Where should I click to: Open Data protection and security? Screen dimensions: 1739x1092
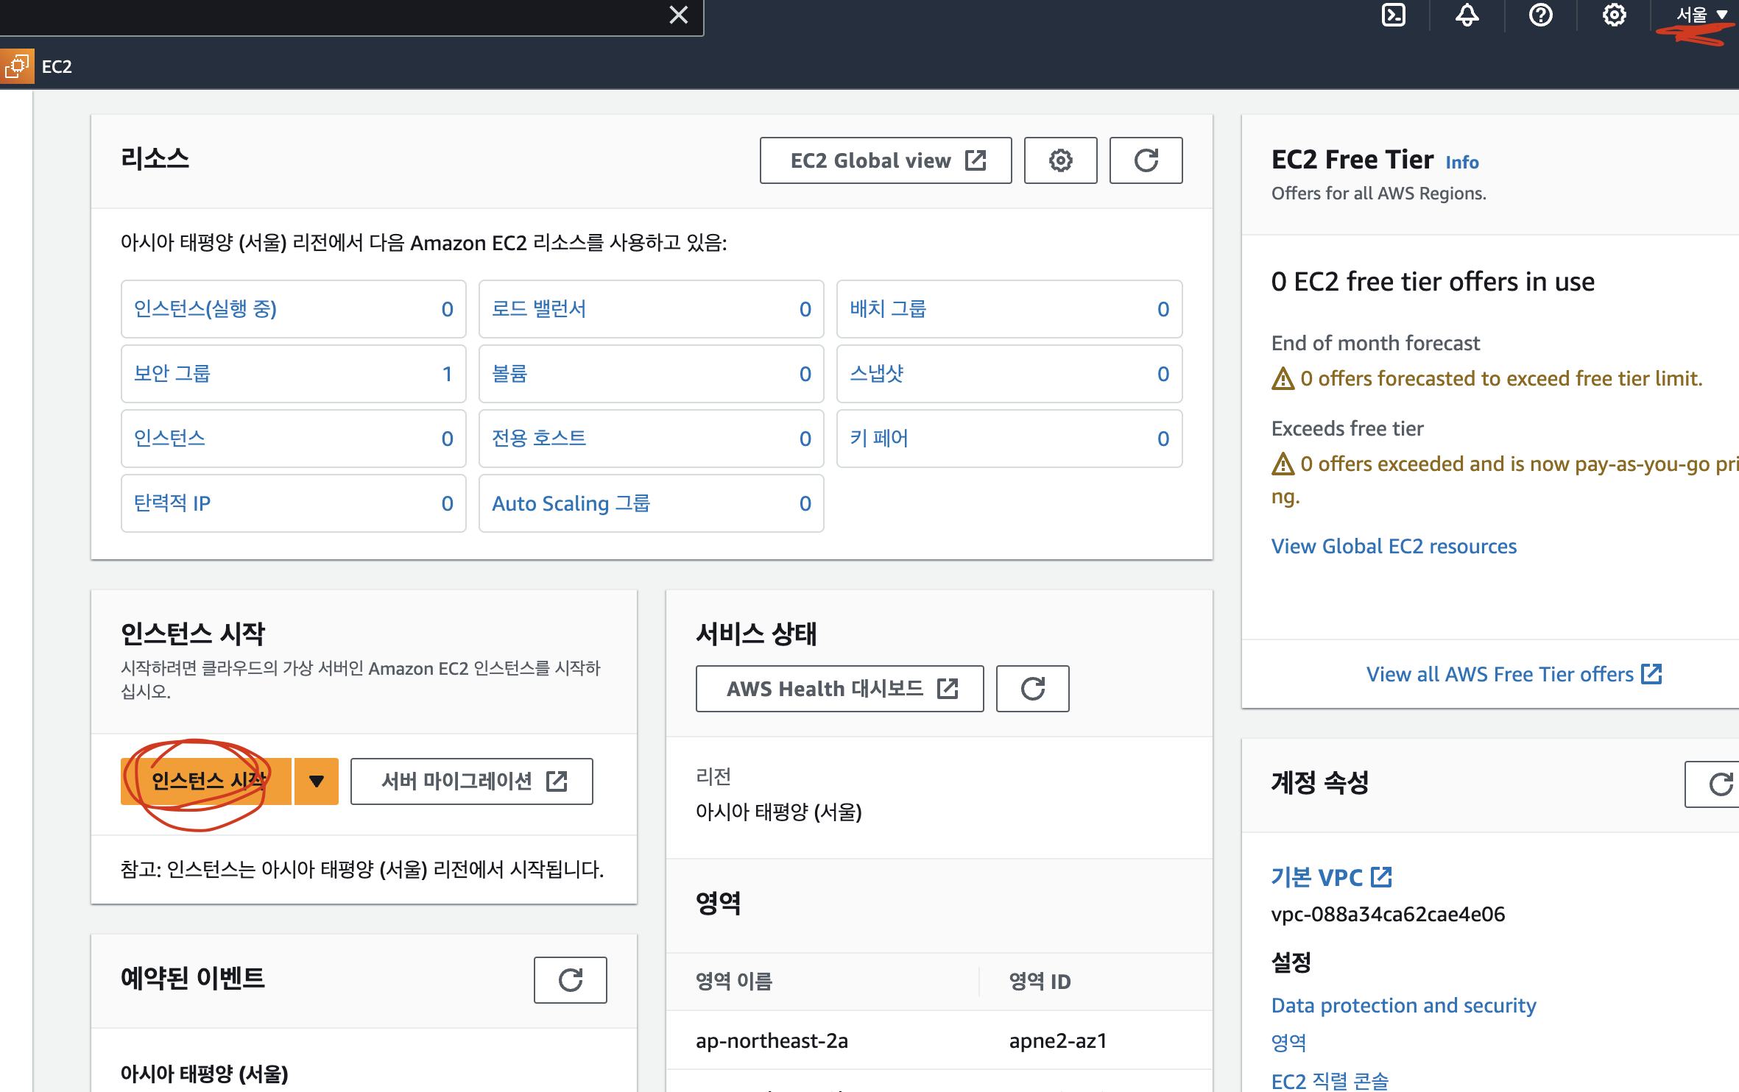(1403, 1005)
